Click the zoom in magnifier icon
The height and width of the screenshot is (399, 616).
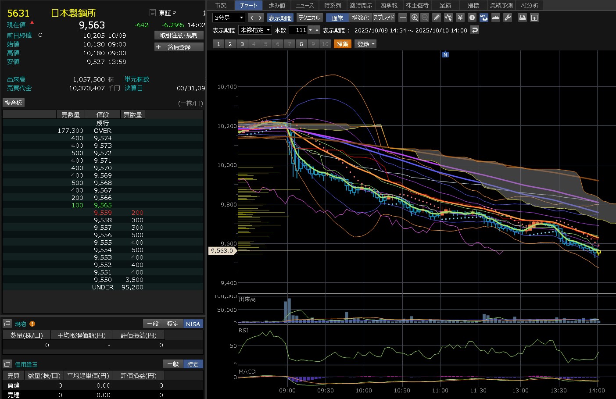pyautogui.click(x=415, y=18)
